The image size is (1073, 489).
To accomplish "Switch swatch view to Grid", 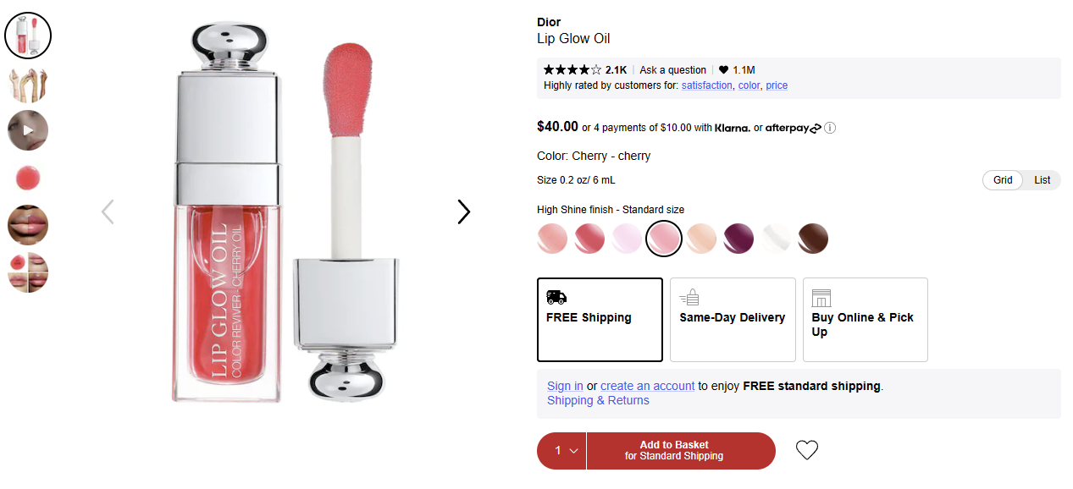I will [1003, 180].
